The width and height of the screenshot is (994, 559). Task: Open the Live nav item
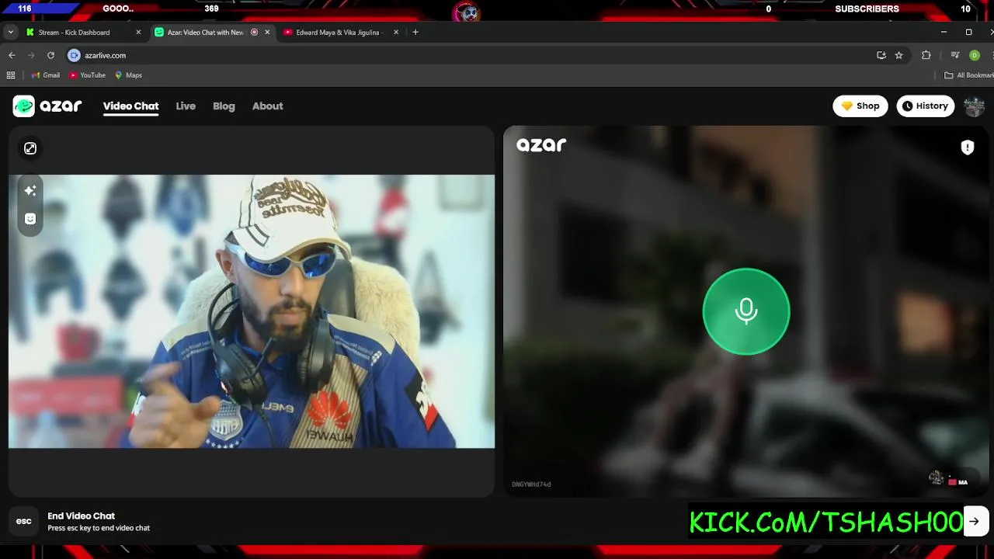[186, 106]
